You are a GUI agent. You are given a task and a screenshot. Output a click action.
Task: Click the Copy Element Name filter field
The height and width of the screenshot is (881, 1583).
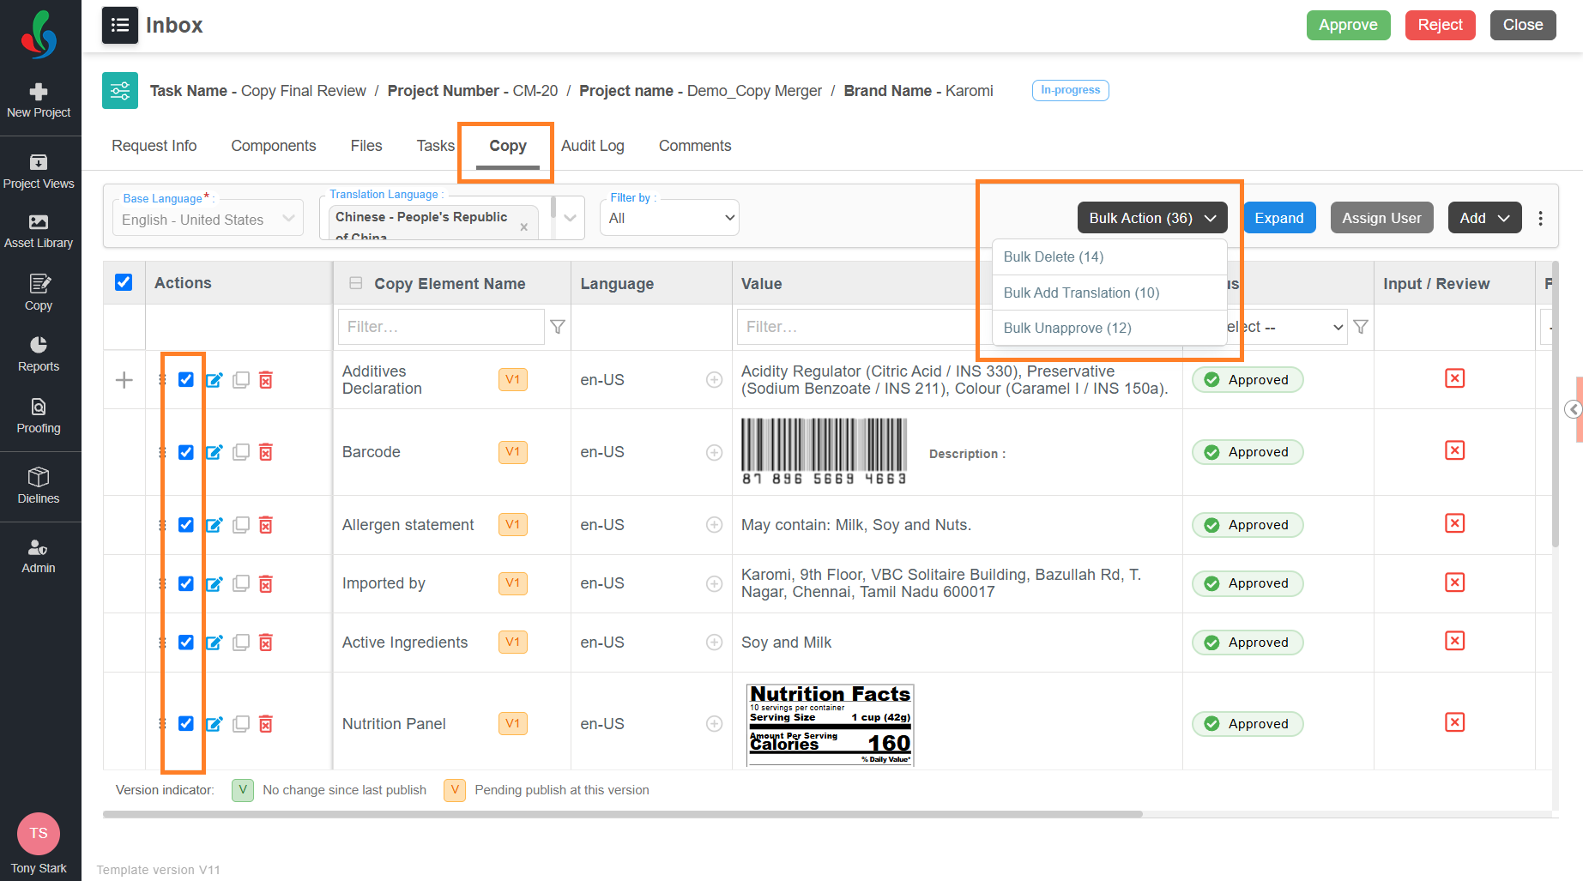[x=441, y=327]
